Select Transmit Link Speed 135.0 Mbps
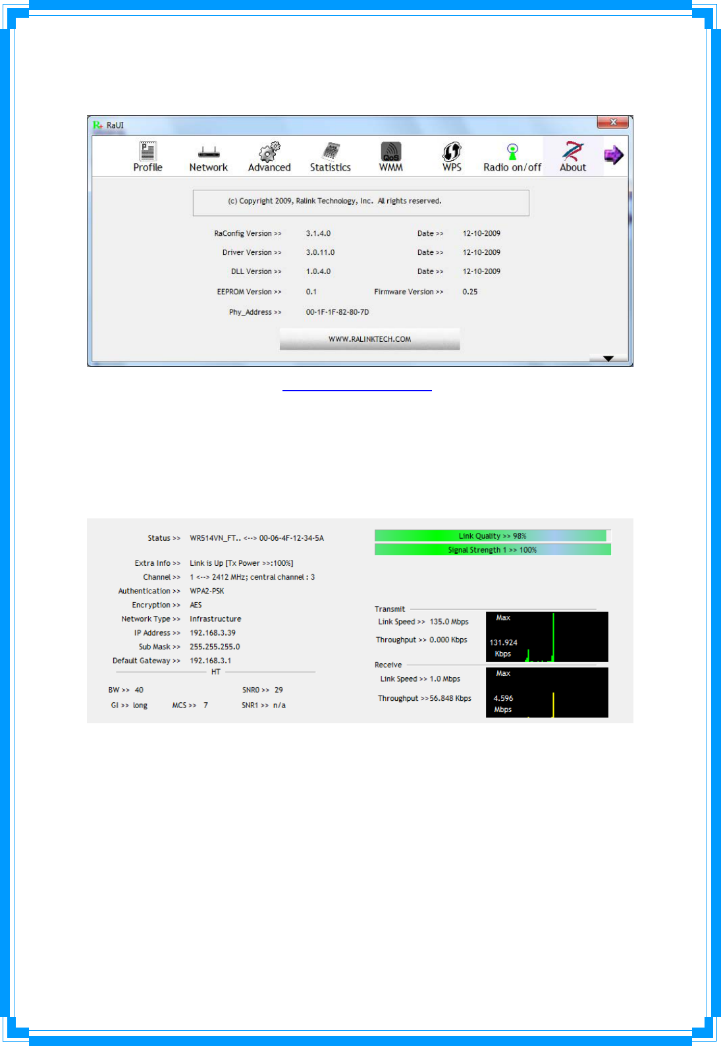The width and height of the screenshot is (721, 1046). 449,622
